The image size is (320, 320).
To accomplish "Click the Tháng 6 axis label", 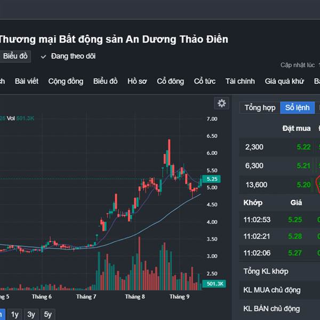I will coord(42,297).
